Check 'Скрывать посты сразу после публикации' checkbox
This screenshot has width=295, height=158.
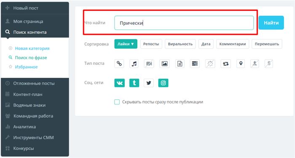coord(117,102)
